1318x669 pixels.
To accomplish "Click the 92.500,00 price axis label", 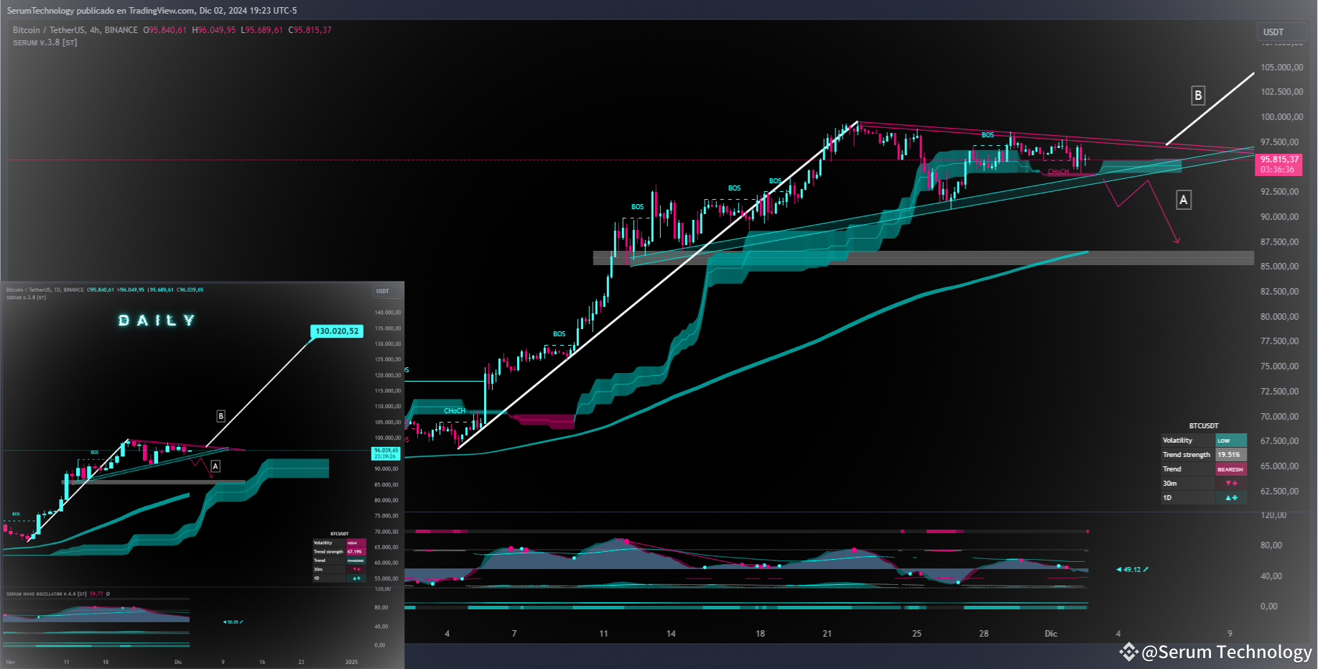I will pos(1280,192).
